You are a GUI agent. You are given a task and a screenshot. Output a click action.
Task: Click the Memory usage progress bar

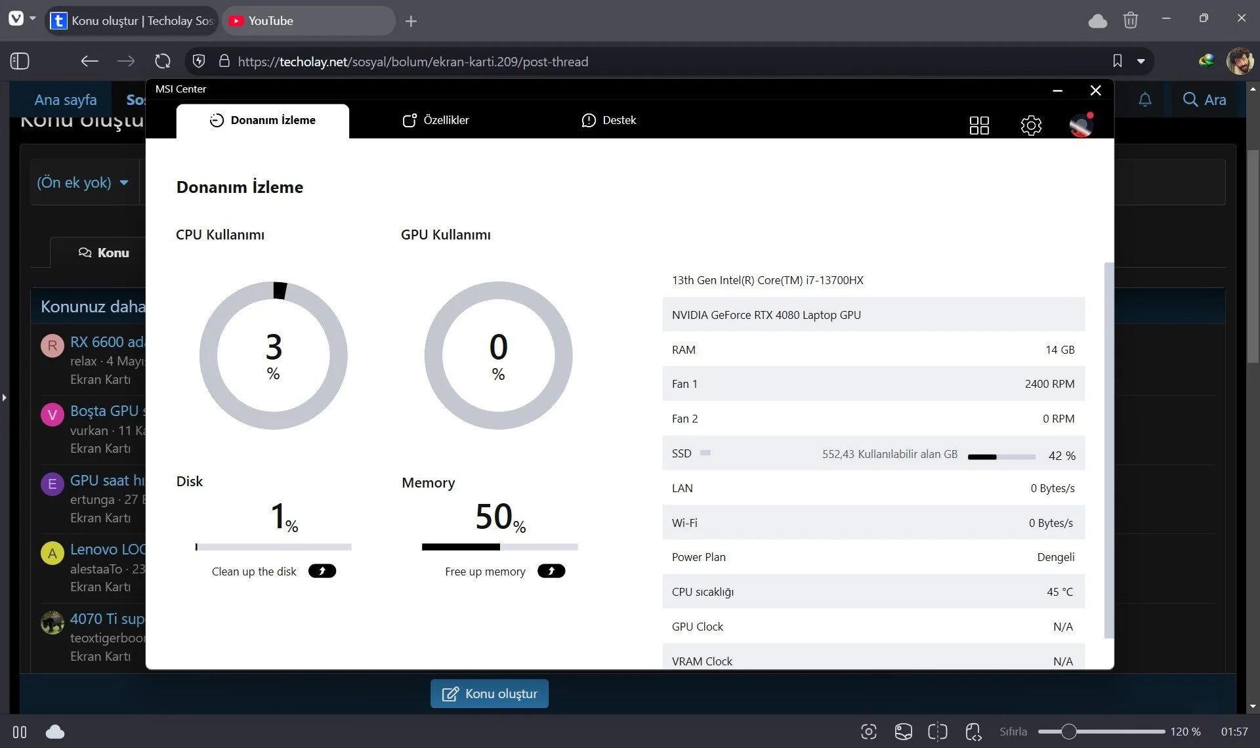499,547
